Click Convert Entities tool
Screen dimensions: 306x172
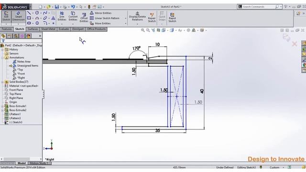(73, 16)
